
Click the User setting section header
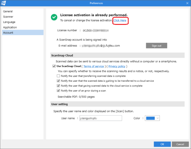point(117,104)
